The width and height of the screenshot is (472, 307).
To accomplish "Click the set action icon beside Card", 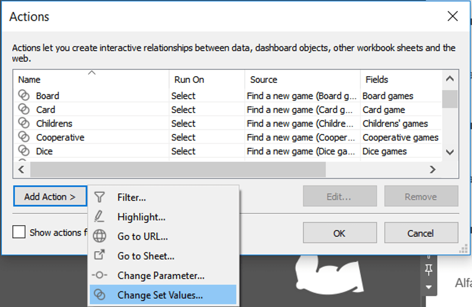I will [24, 109].
